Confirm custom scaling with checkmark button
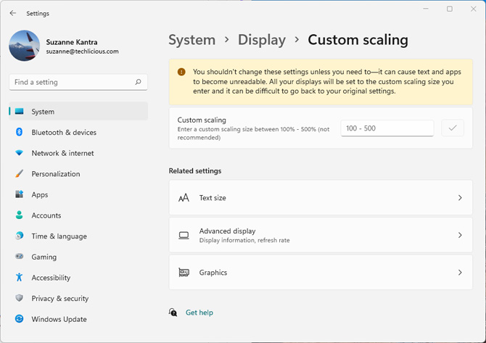 [453, 128]
